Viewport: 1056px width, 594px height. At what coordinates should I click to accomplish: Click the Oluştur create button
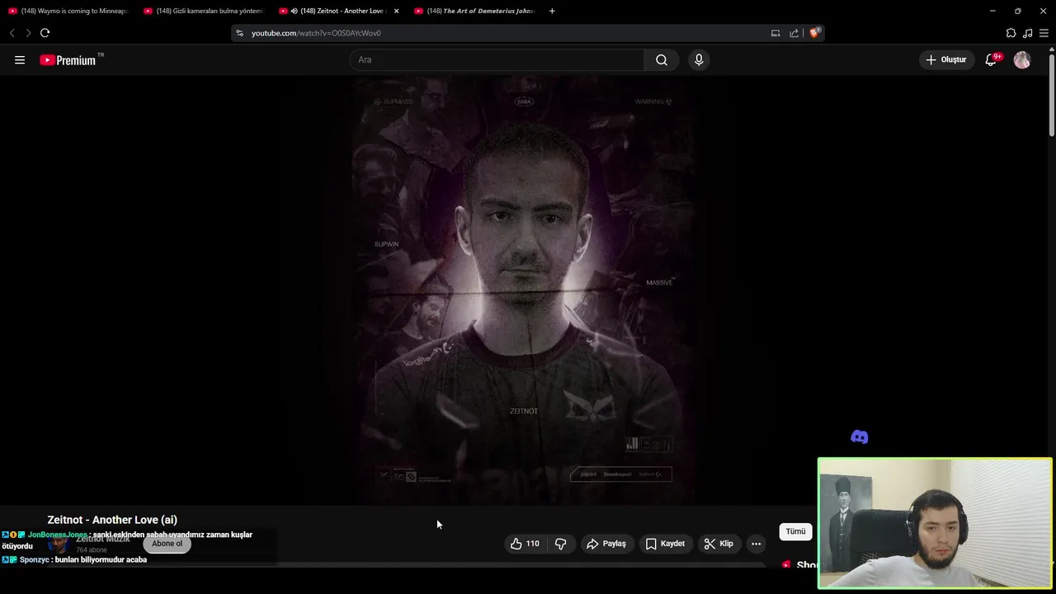tap(946, 59)
